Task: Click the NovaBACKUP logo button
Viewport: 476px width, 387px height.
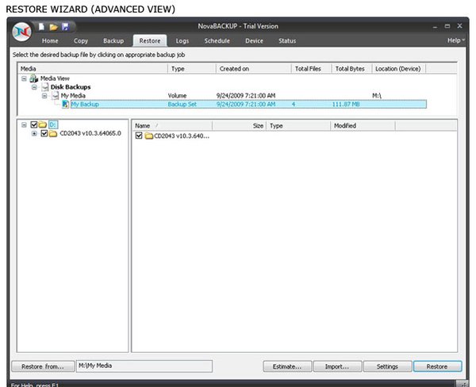Action: point(21,31)
